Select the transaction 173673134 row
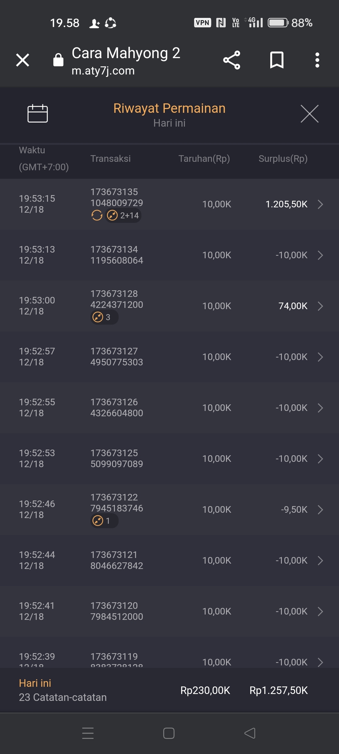The image size is (339, 754). pos(169,255)
